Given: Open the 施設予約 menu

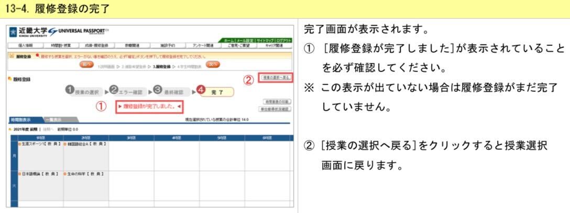Looking at the screenshot, I should (170, 46).
